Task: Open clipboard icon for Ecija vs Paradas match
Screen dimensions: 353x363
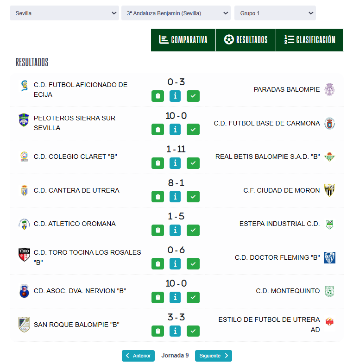Action: point(158,96)
